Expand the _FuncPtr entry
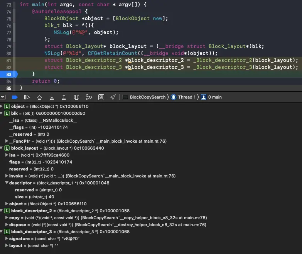The image size is (302, 254). tap(7, 141)
